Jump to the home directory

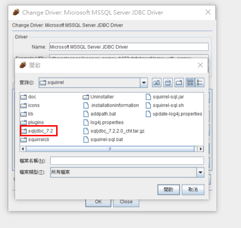click(x=168, y=82)
